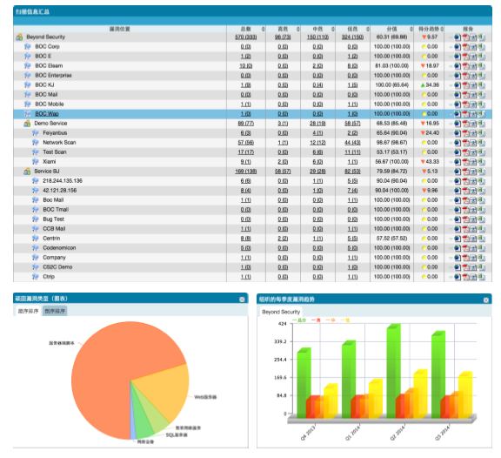
Task: Open Network Scan low-risk 44 (43) link
Action: [352, 143]
